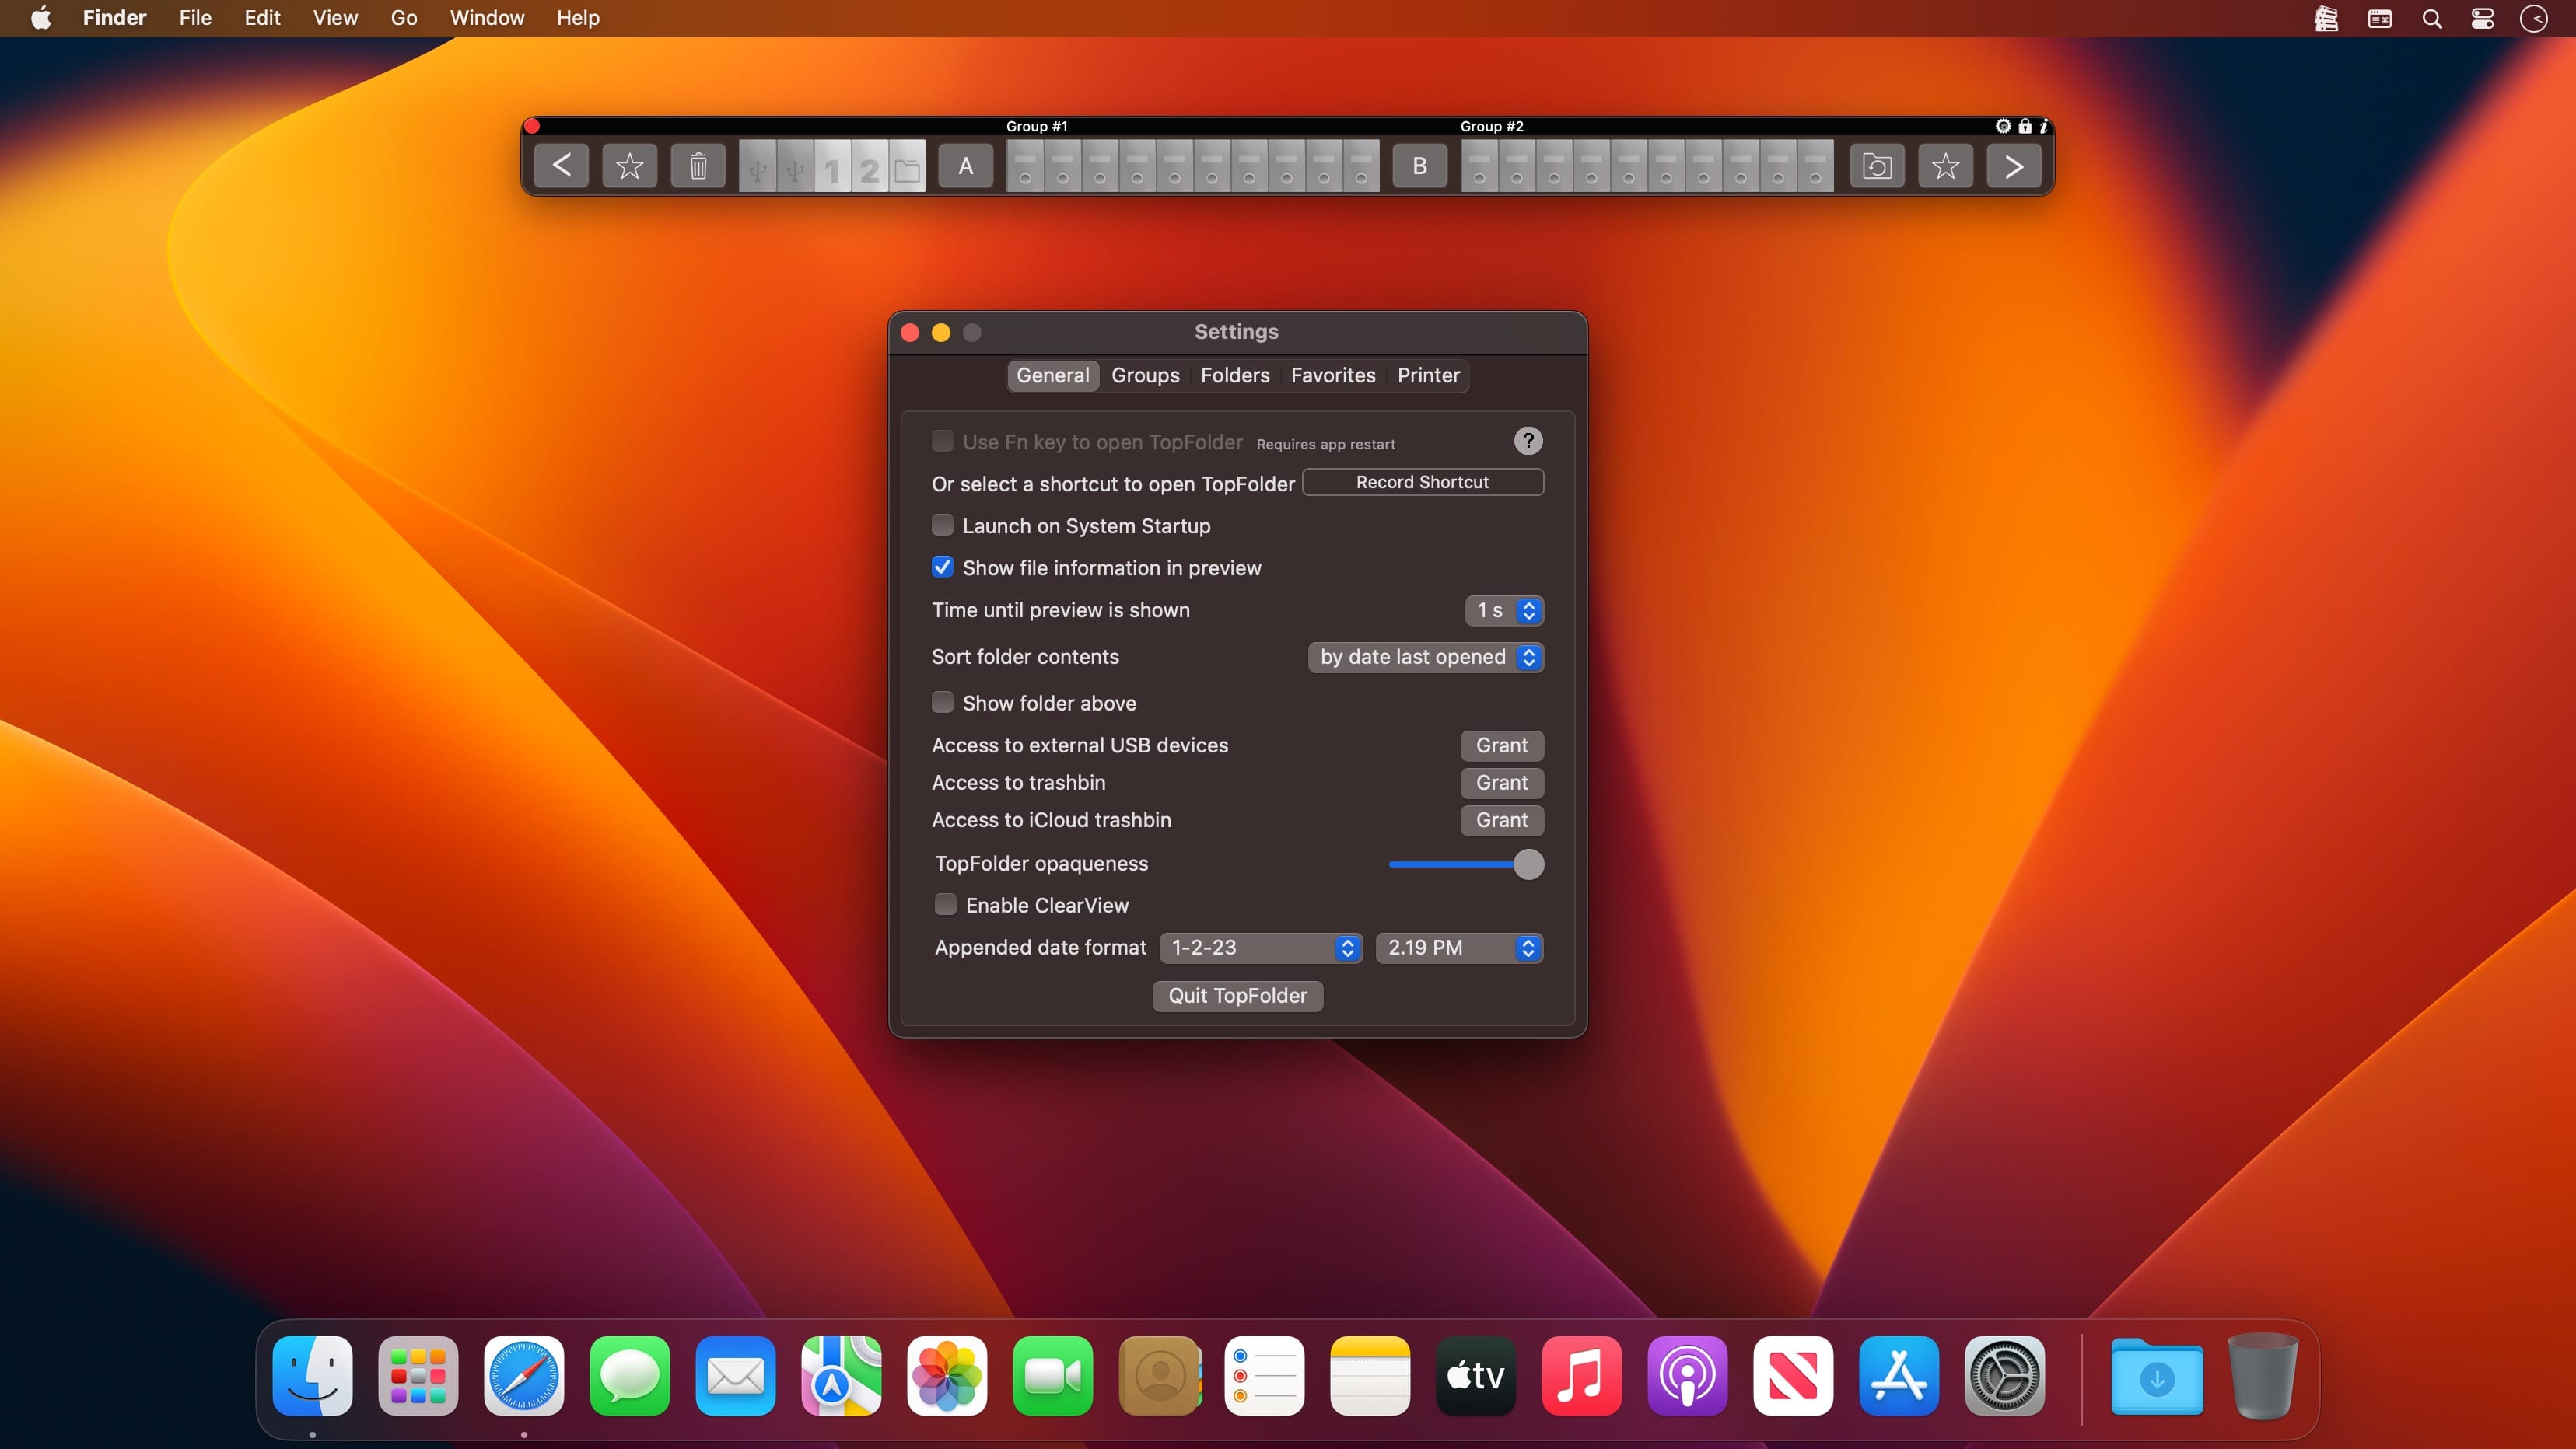Screen dimensions: 2576x1449
Task: Uncheck Show file information in preview
Action: [942, 567]
